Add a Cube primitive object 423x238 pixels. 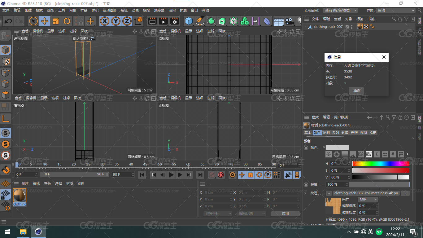tap(189, 21)
